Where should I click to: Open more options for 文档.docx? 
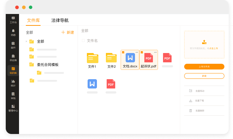[x=137, y=52]
